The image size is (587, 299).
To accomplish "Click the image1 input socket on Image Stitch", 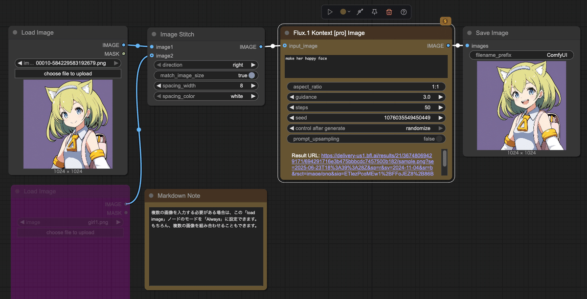I will pos(152,47).
